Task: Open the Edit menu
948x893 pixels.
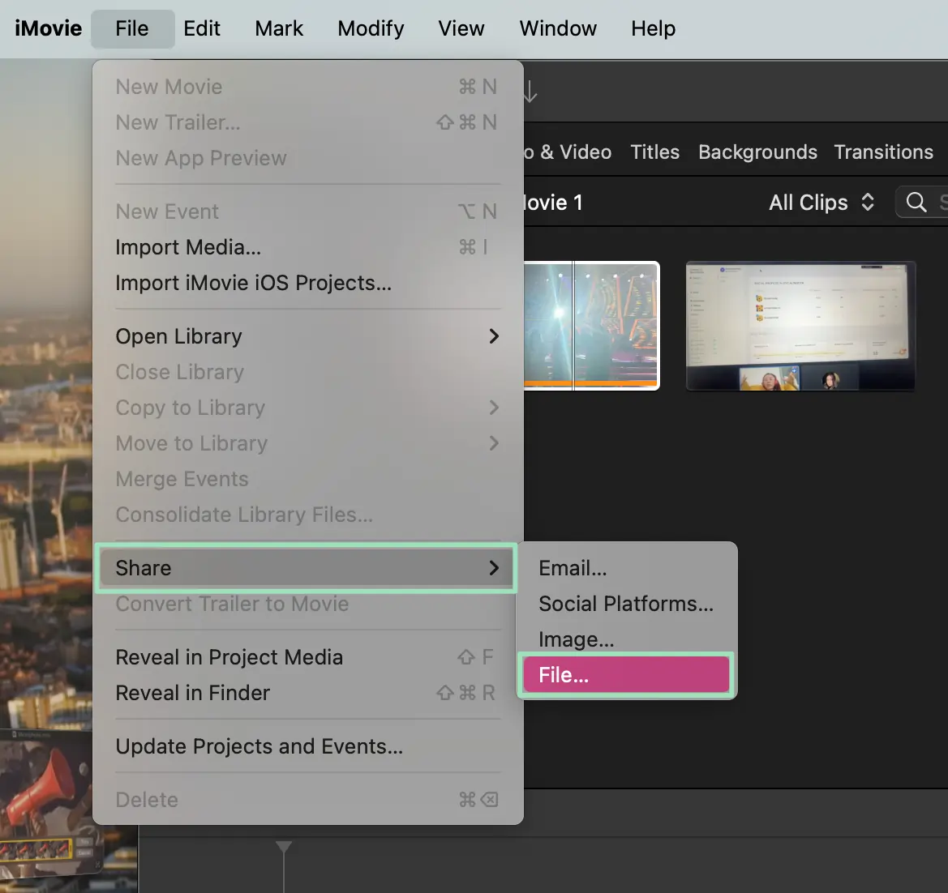Action: point(201,28)
